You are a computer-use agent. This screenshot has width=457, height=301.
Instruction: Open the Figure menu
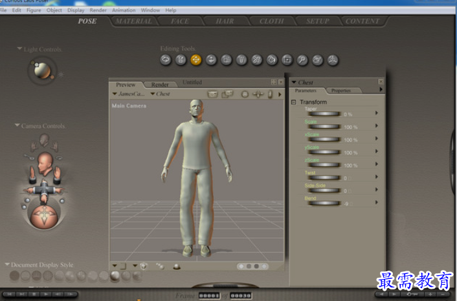[x=34, y=10]
